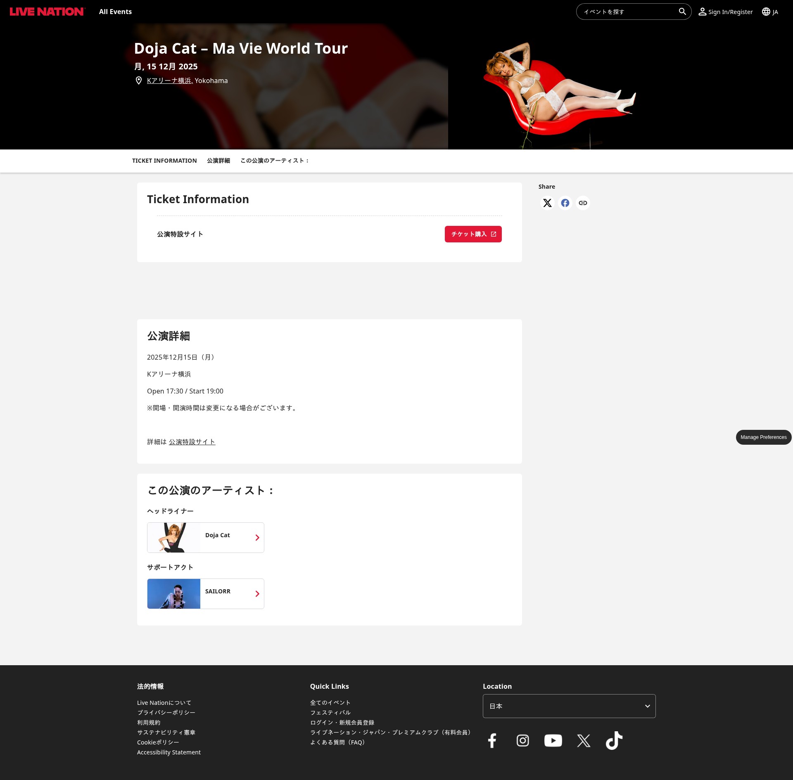Viewport: 793px width, 780px height.
Task: Switch to この公演のアーティスト tab
Action: point(275,161)
